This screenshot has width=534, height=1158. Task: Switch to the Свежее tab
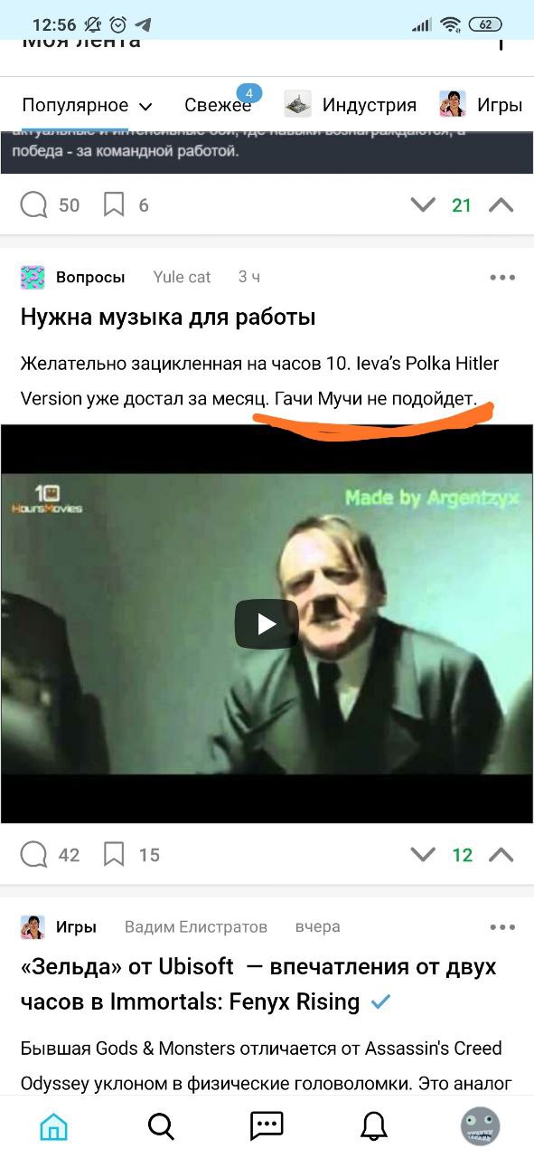(218, 105)
